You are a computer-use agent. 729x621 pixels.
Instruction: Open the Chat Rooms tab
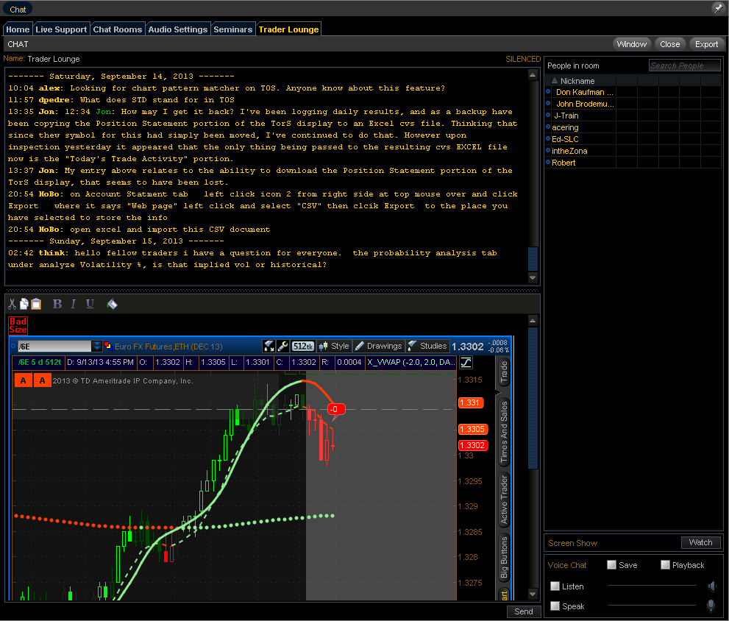(x=118, y=29)
